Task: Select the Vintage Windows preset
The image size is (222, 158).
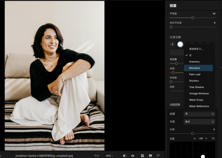Action: pyautogui.click(x=198, y=94)
